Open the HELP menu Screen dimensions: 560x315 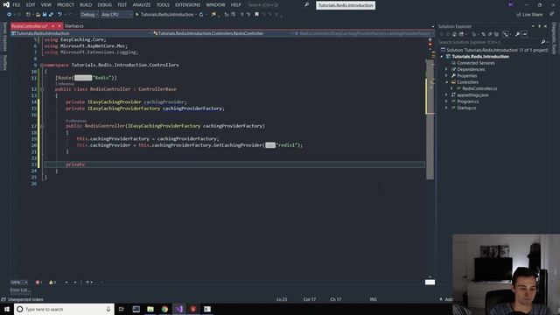(x=235, y=5)
